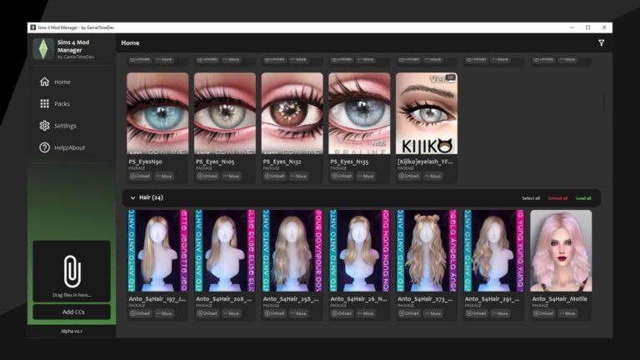Image resolution: width=640 pixels, height=360 pixels.
Task: Click the filter funnel icon in header
Action: coord(601,42)
